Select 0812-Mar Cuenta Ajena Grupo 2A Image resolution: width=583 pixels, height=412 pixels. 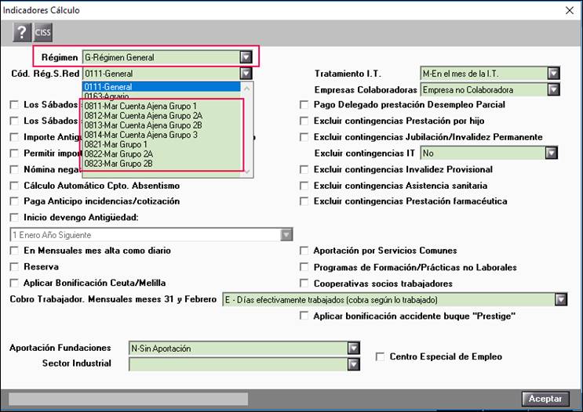point(162,116)
